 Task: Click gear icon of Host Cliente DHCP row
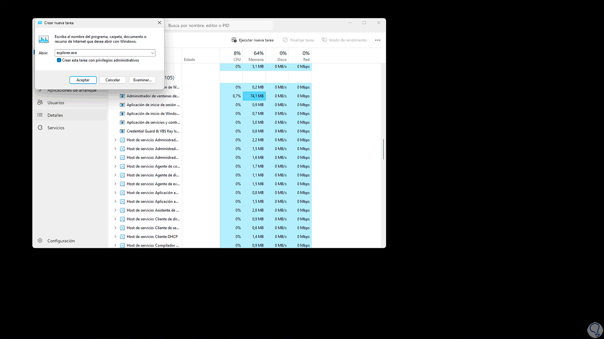(122, 237)
